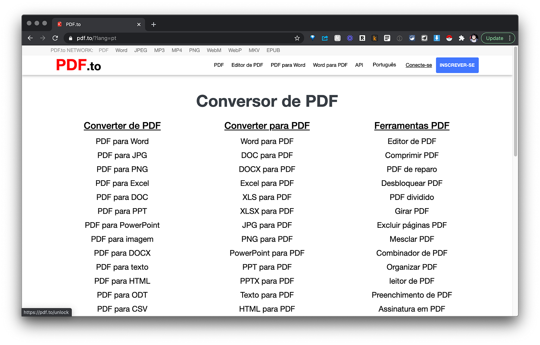Choose PDF para JPG converter
Screen dimensions: 540x345
coord(122,155)
